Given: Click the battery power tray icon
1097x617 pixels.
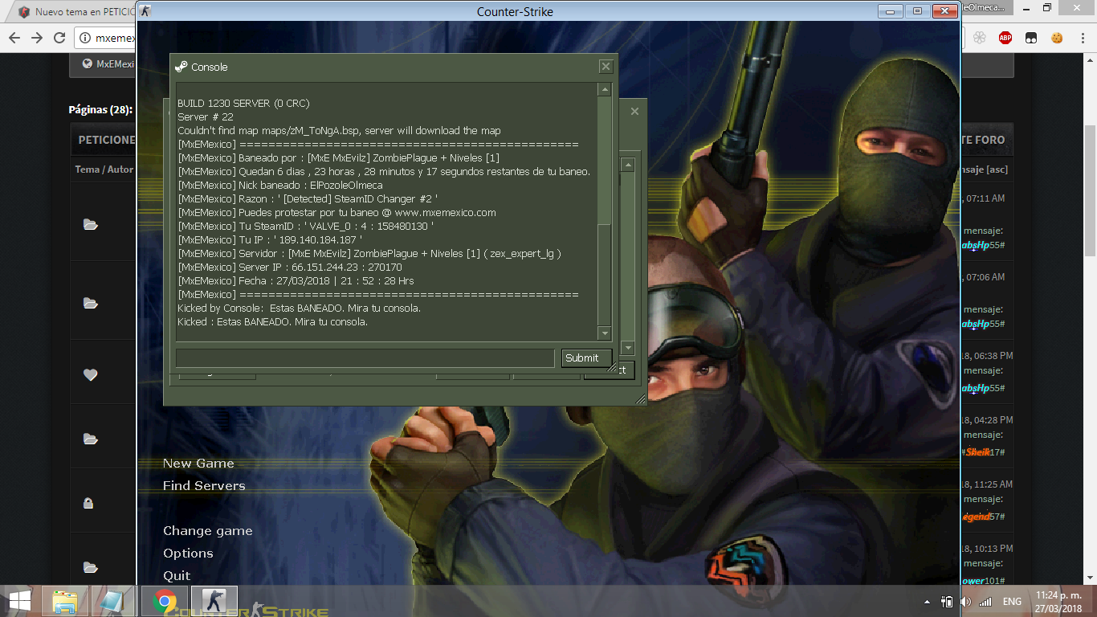Looking at the screenshot, I should pyautogui.click(x=948, y=601).
